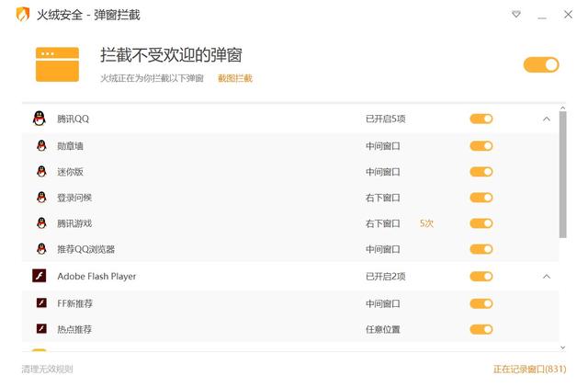Select the 腾讯QQ row label
Screen dimensions: 588x387
(x=73, y=119)
